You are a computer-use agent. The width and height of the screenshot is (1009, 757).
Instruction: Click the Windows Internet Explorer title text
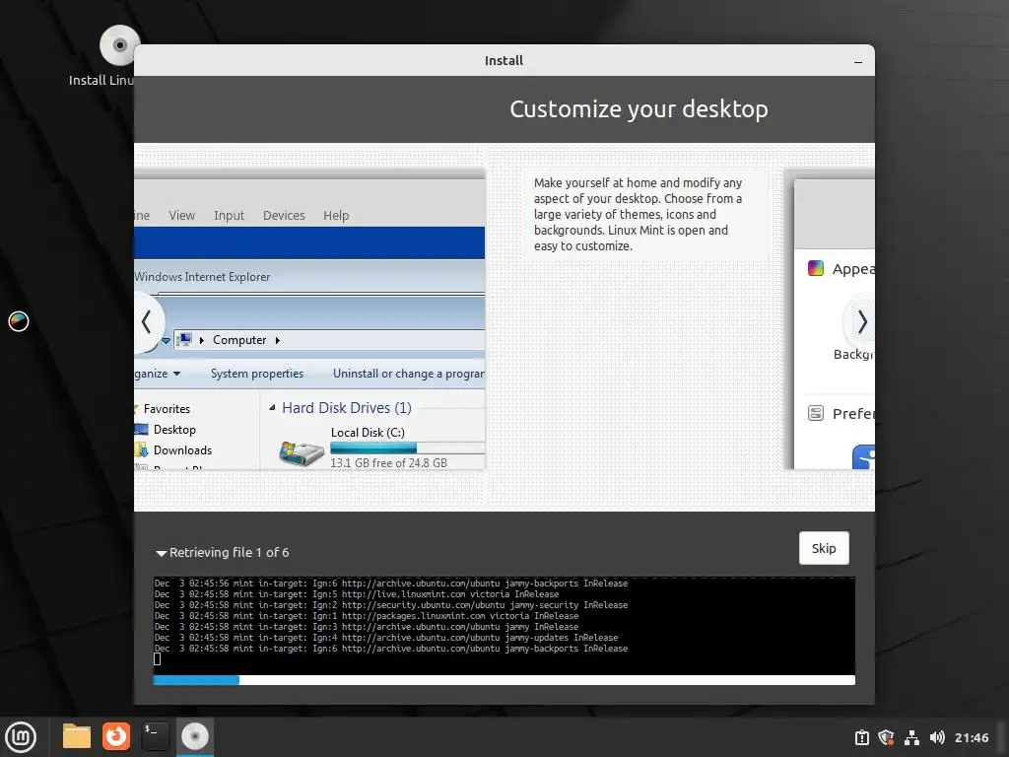point(202,277)
